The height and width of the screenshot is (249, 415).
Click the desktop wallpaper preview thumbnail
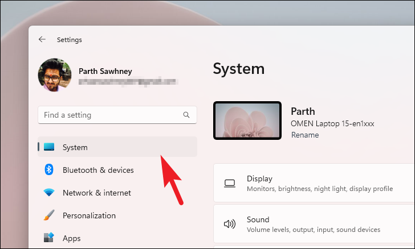coord(247,121)
